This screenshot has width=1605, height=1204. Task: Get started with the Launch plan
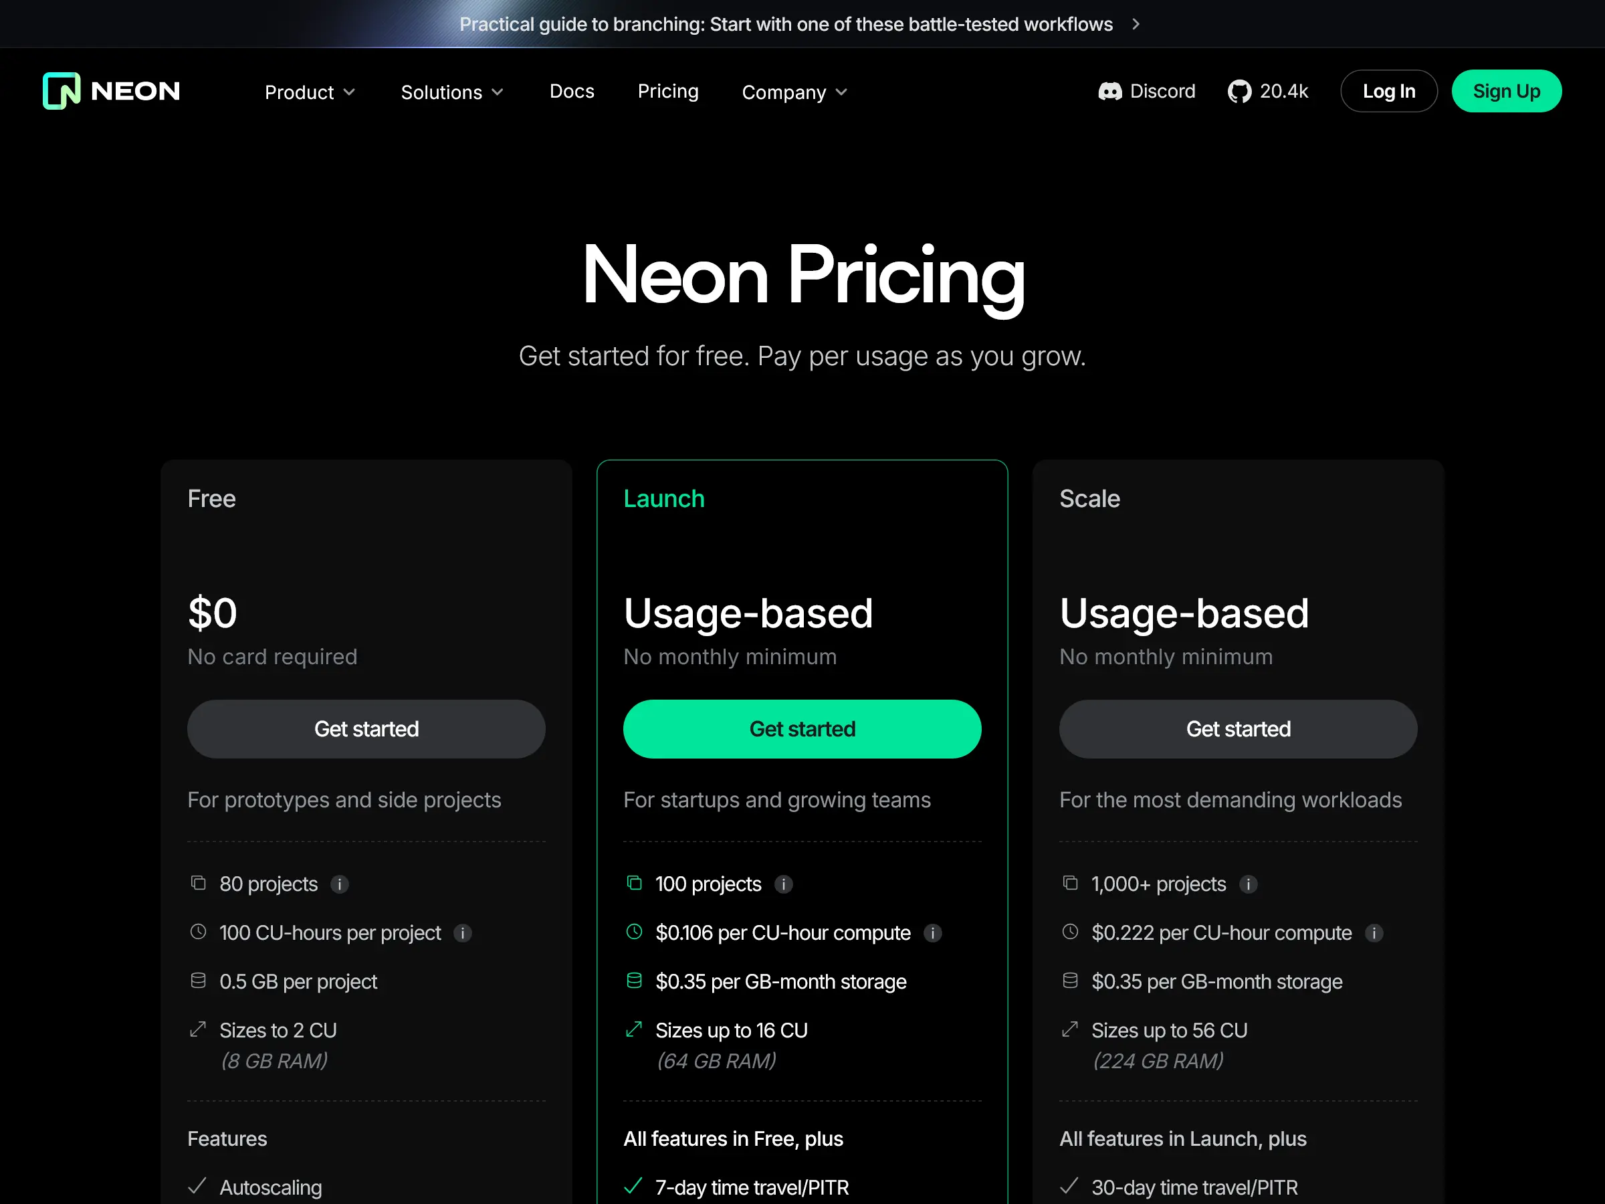(802, 728)
